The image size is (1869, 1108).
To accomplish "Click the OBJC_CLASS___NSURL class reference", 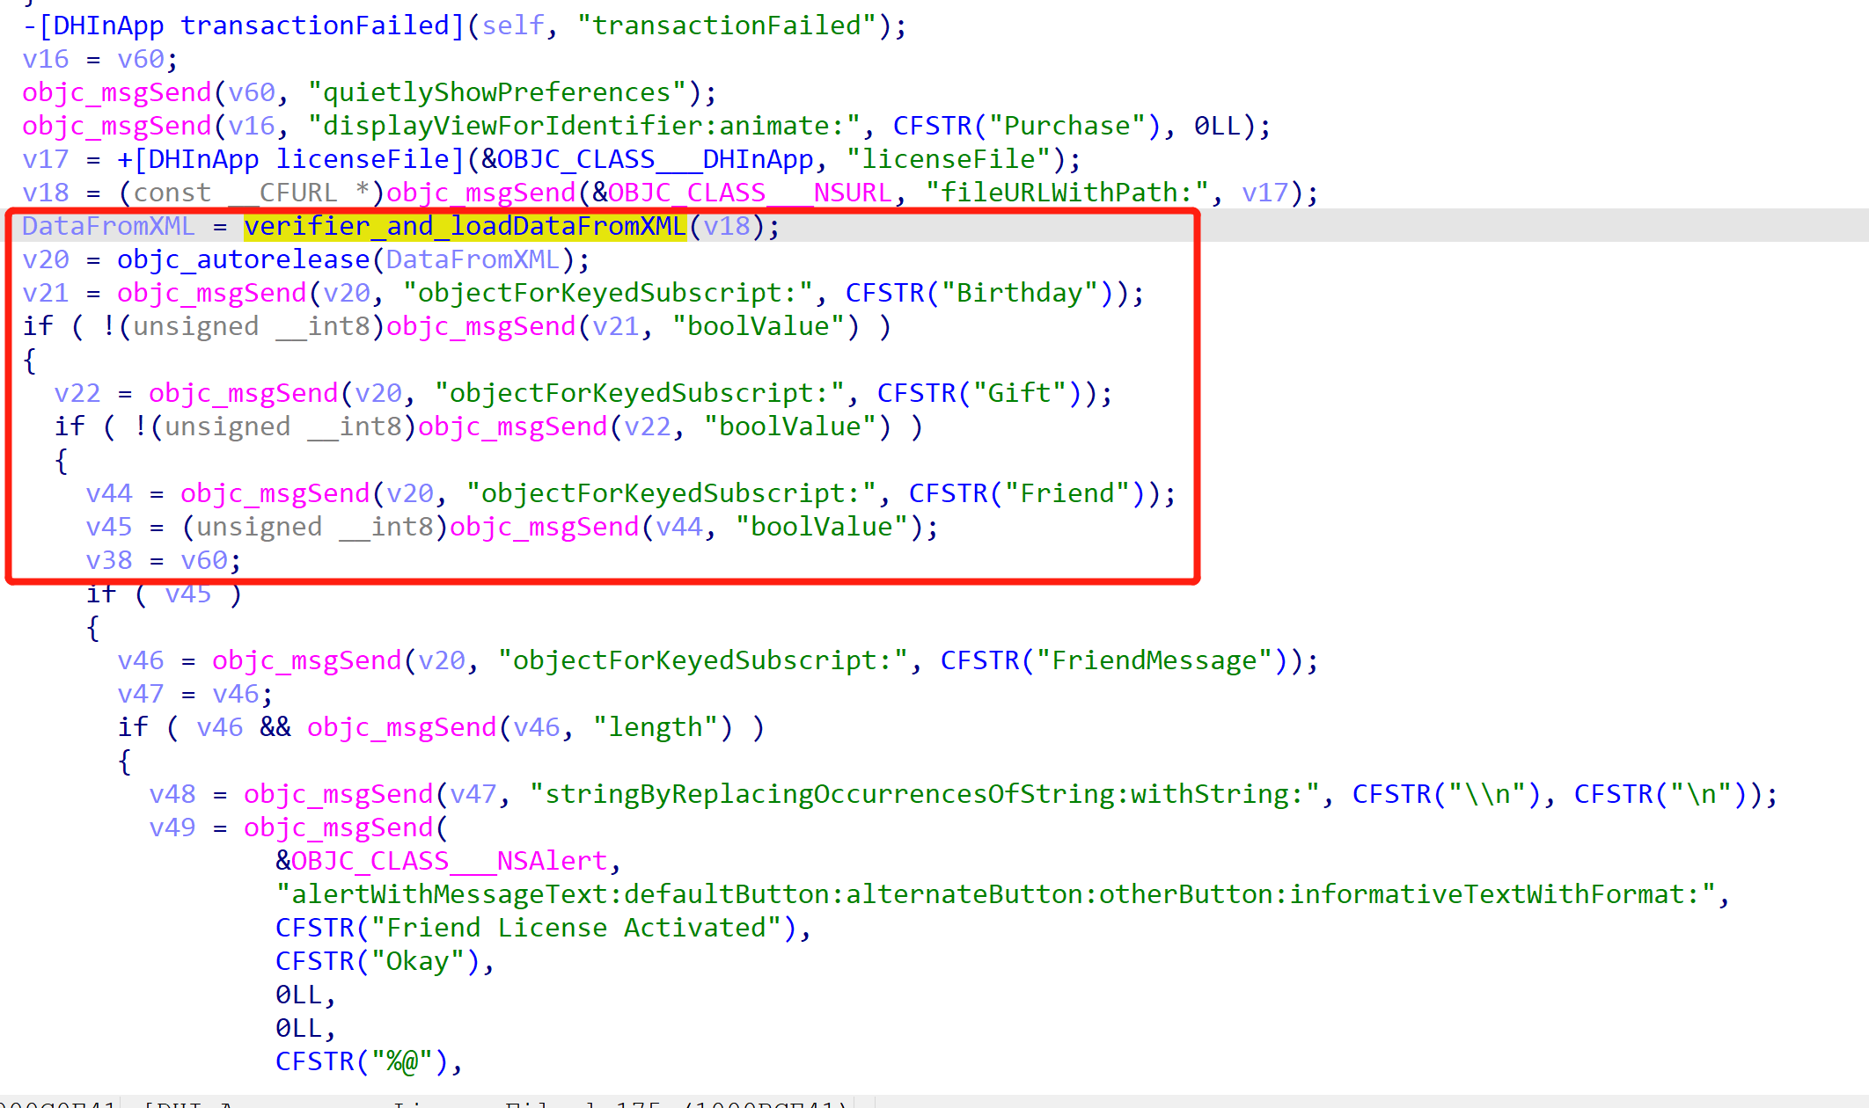I will click(x=750, y=193).
